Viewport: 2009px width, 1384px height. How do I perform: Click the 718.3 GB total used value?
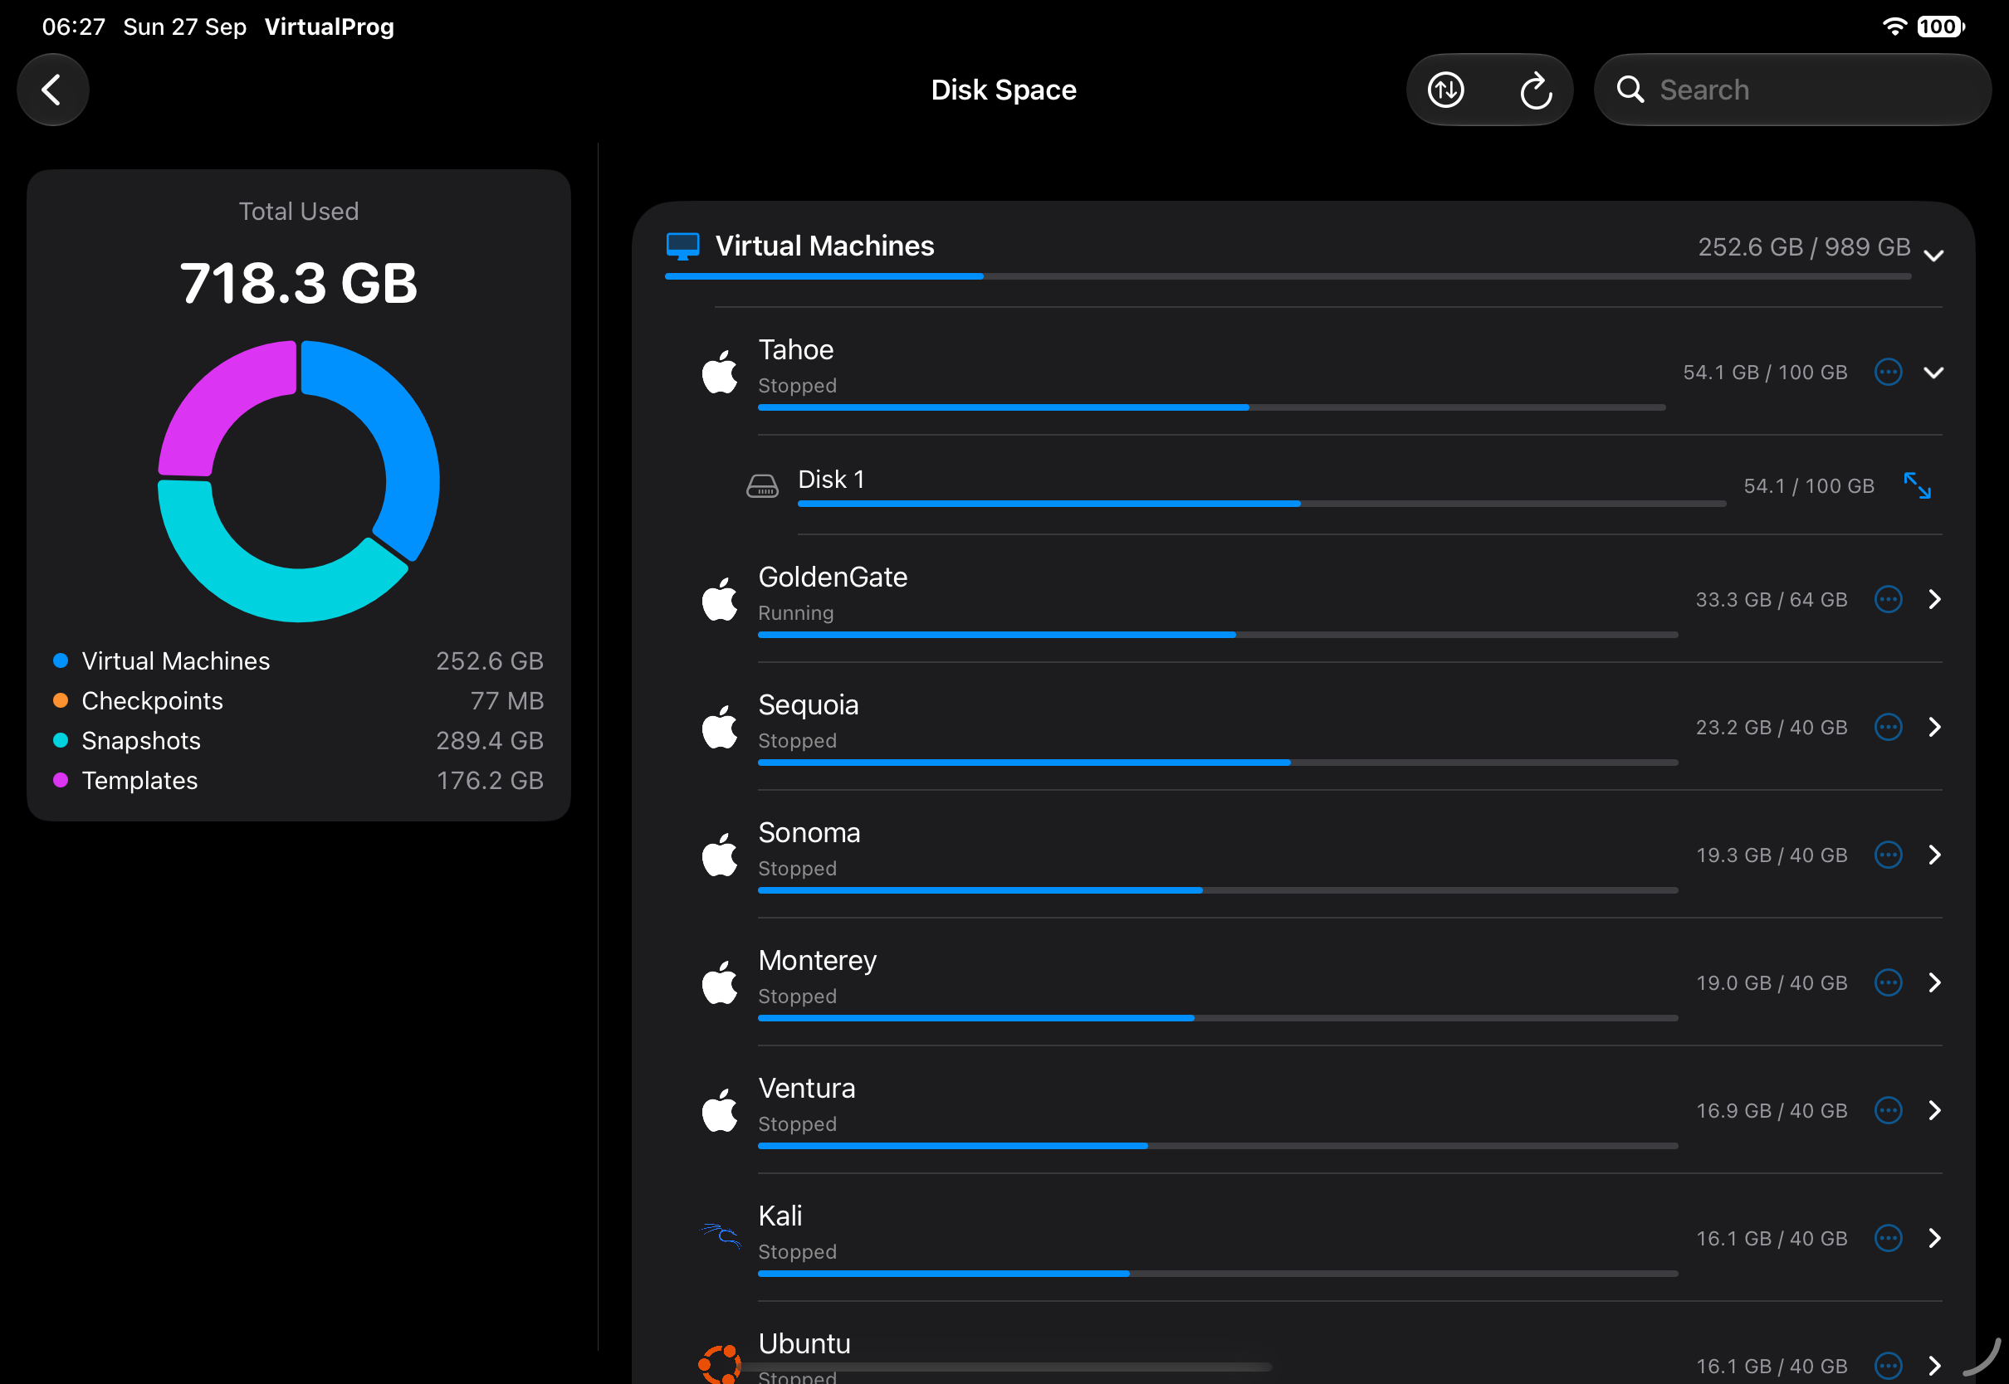coord(298,284)
